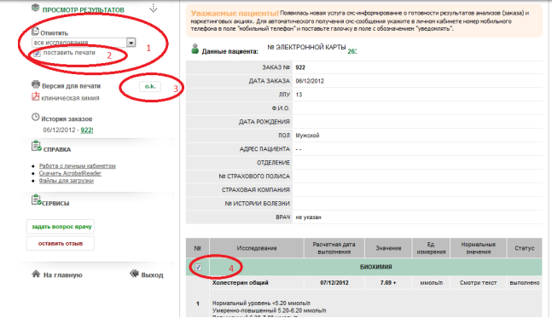
Task: Open Скачать AcrobatReader link
Action: point(70,173)
